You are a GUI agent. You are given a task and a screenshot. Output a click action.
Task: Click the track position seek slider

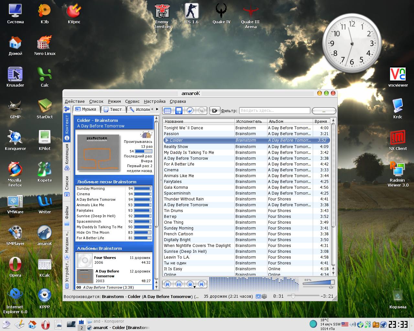pyautogui.click(x=303, y=296)
